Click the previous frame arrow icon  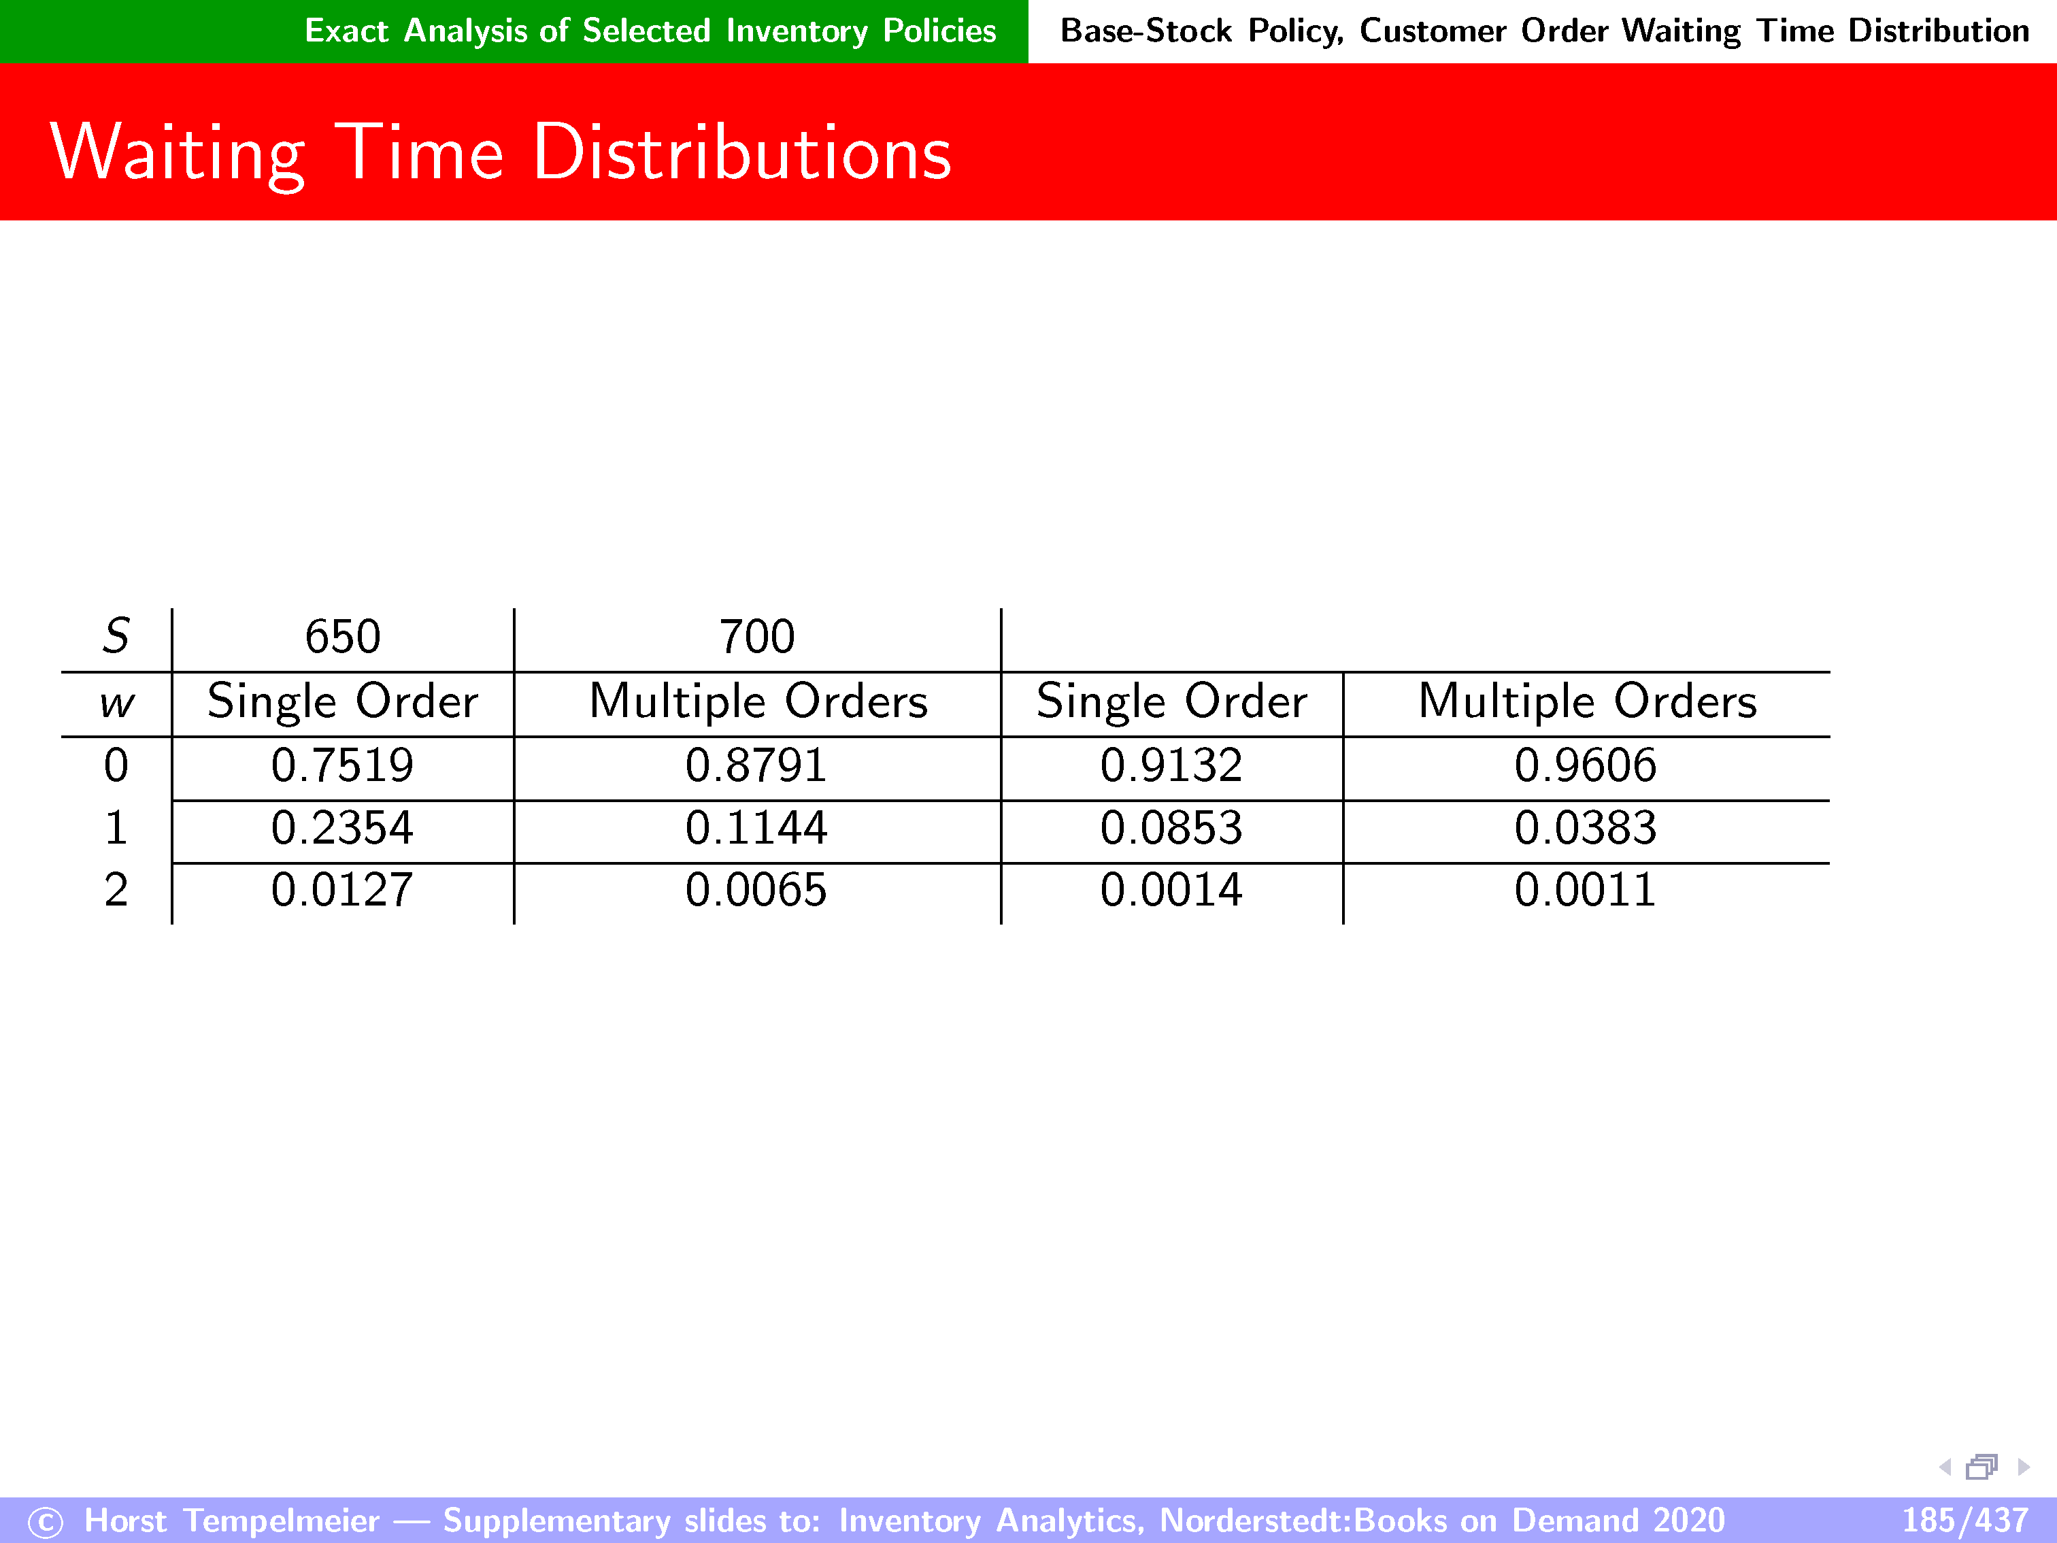pos(1945,1467)
